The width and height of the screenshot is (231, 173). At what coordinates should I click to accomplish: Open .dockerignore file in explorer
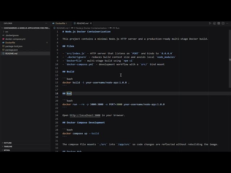click(25, 35)
